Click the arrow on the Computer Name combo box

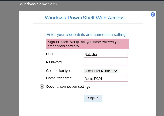point(116,71)
